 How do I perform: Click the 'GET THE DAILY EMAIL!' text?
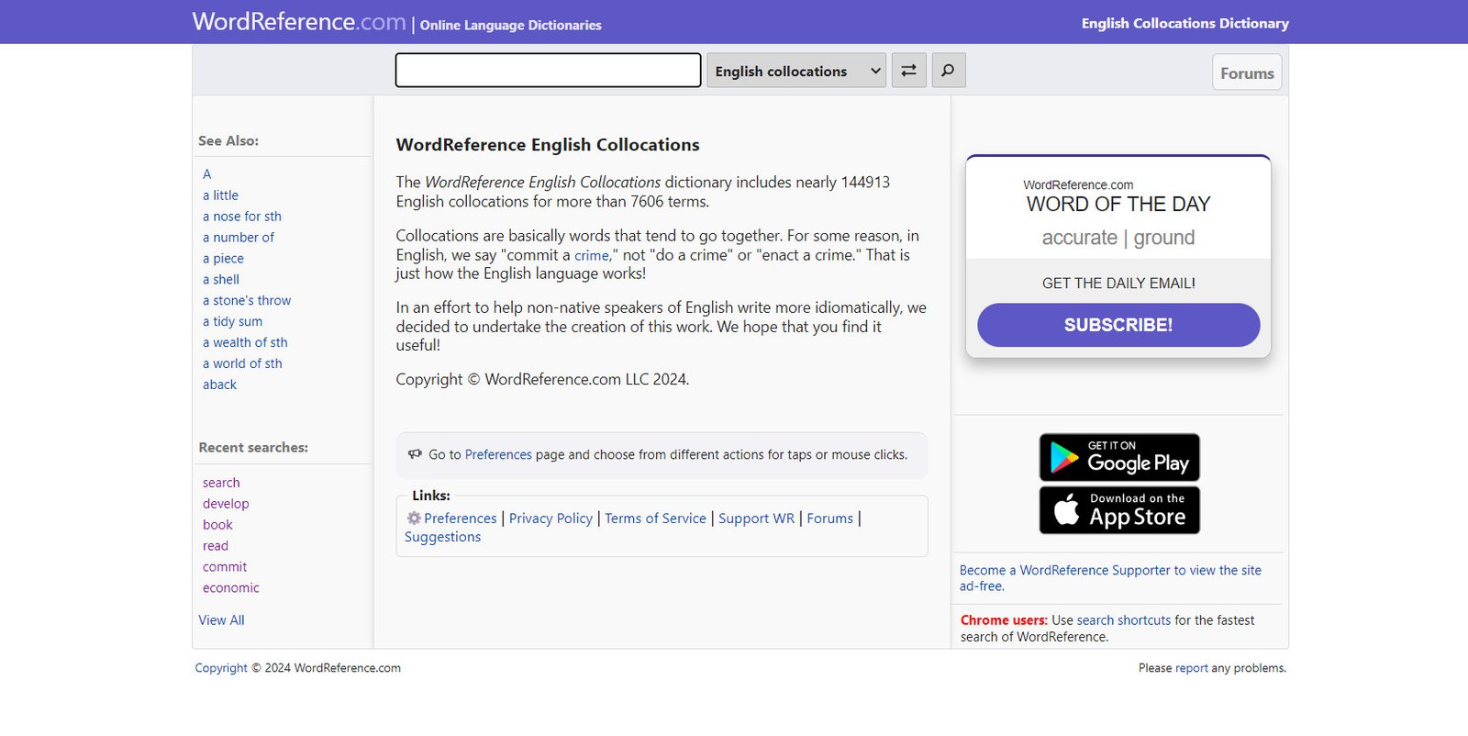(x=1118, y=284)
